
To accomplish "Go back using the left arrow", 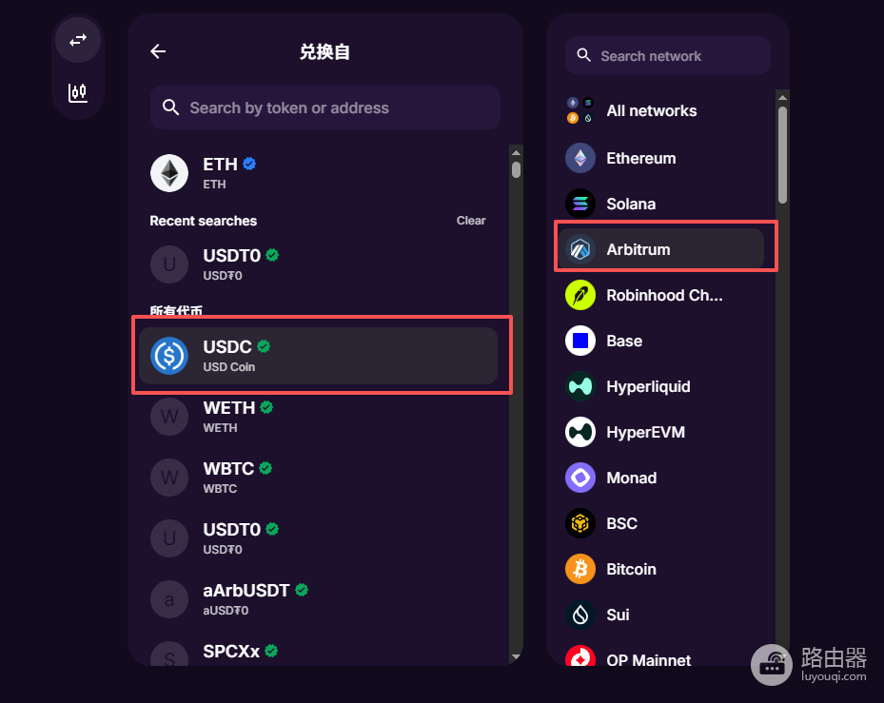I will point(158,51).
